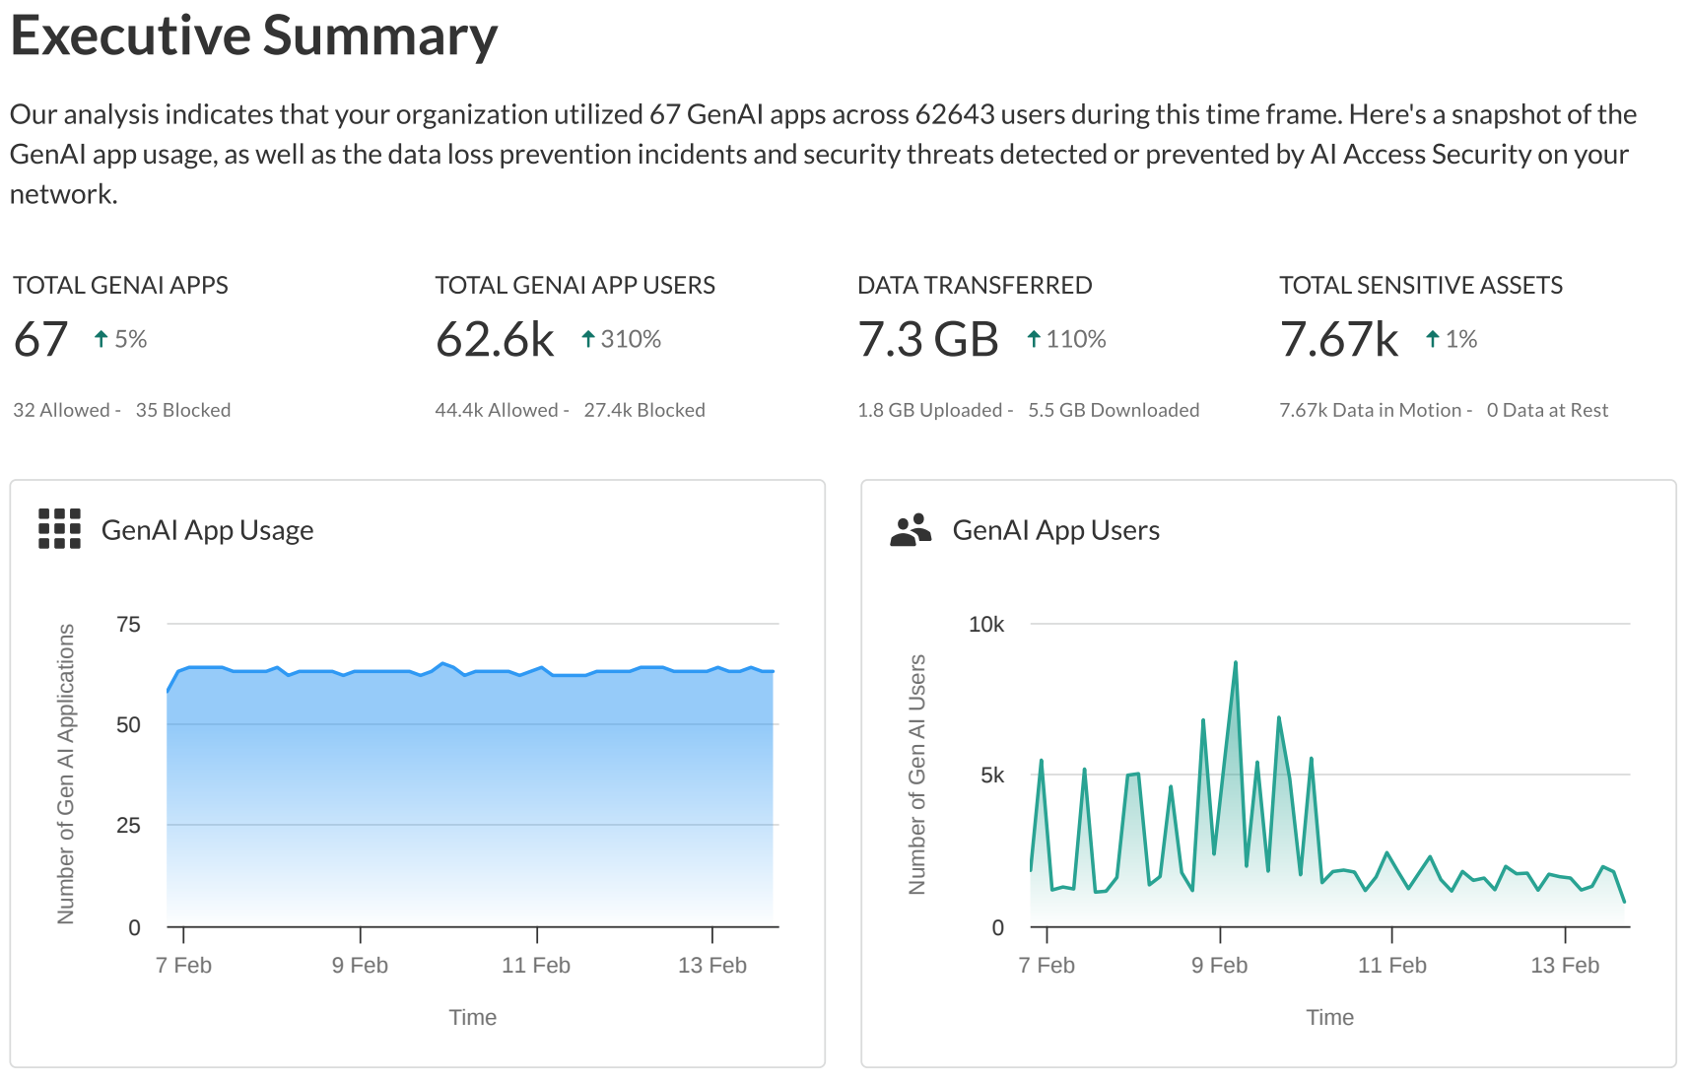Click the tallest peak in Users chart
Image resolution: width=1689 pixels, height=1082 pixels.
click(x=1235, y=663)
